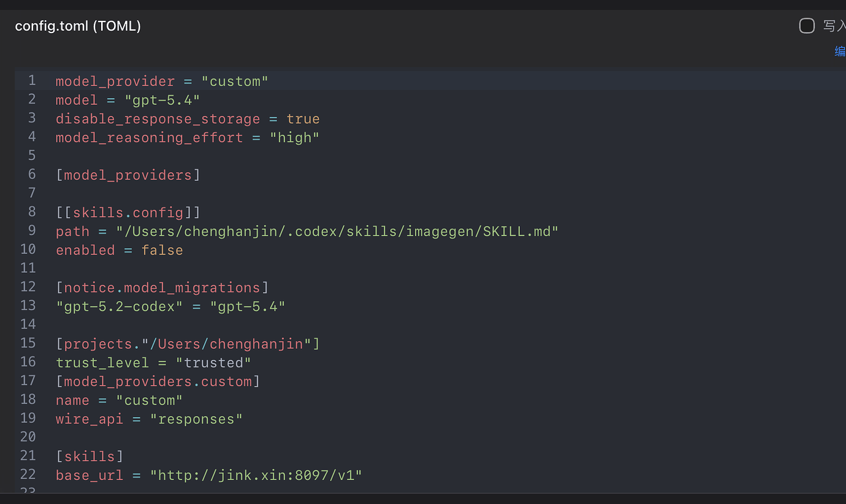
Task: Click the base_url = "http://jink.xin:8097/v1" line
Action: pos(209,475)
